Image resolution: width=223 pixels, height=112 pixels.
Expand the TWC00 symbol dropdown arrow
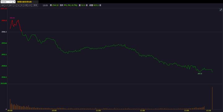click(10, 2)
